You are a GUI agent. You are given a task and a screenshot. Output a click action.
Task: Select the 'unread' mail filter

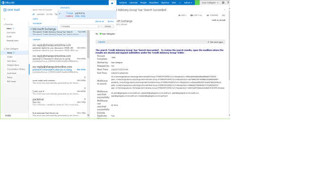40,14
